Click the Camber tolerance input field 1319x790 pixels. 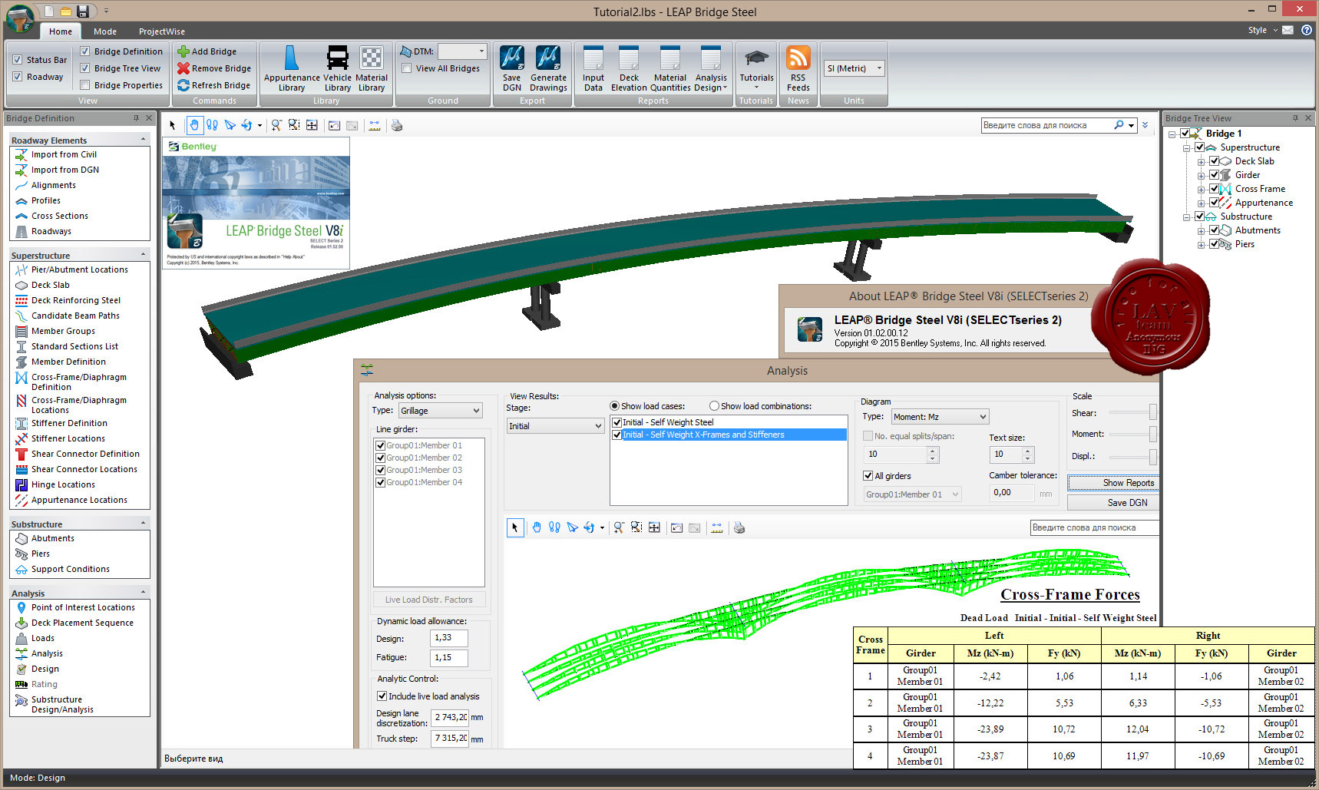pyautogui.click(x=1012, y=493)
